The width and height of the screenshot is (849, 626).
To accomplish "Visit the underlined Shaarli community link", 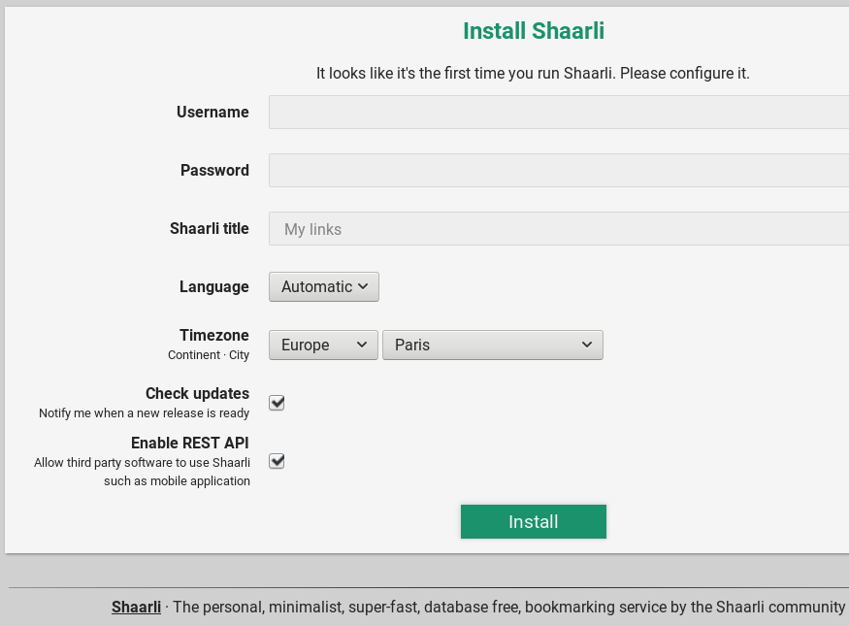I will [x=136, y=607].
